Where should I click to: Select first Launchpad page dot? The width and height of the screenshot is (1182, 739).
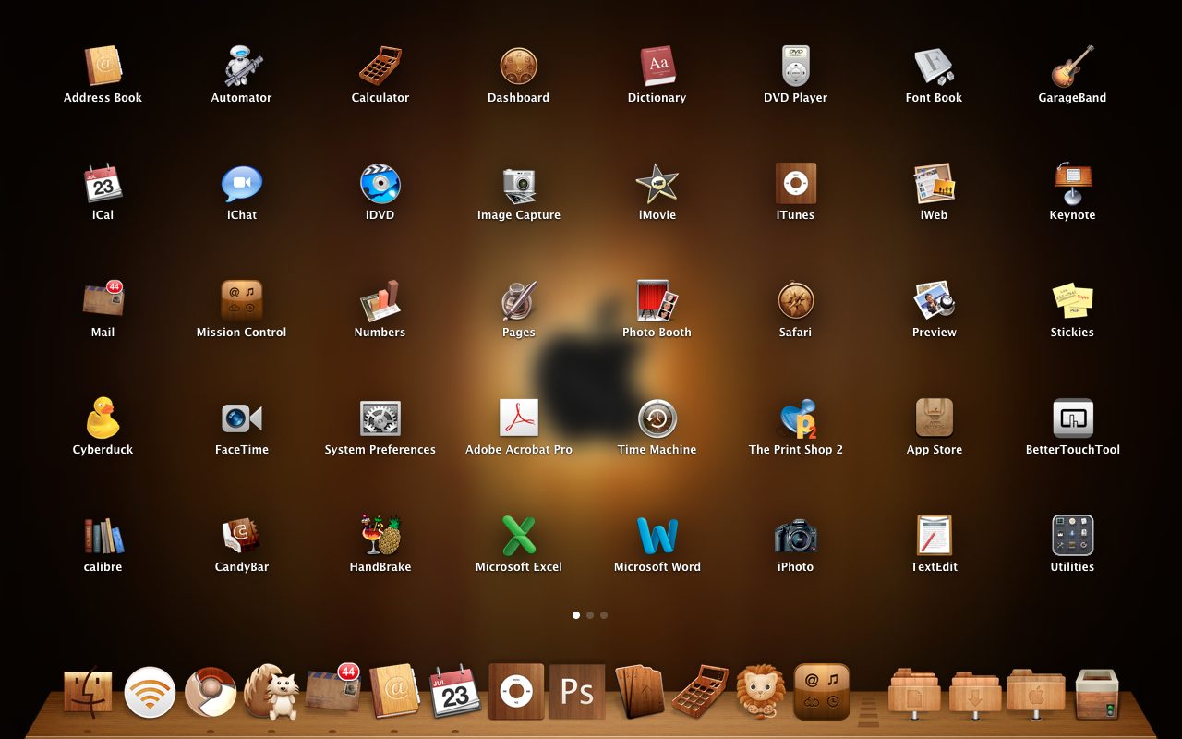(576, 614)
